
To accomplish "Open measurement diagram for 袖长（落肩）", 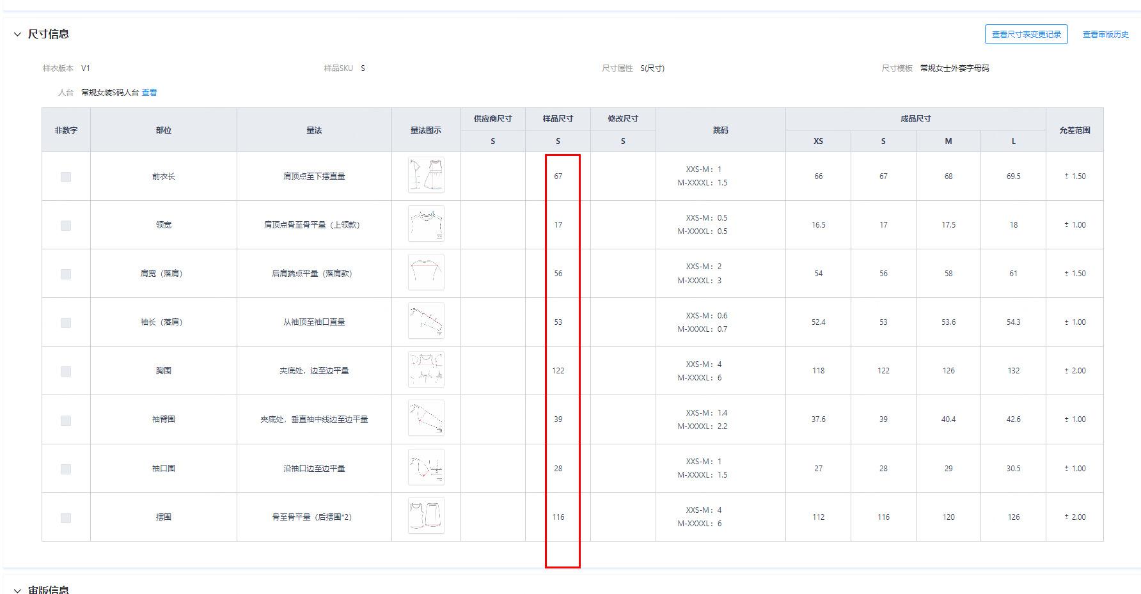I will coord(426,321).
